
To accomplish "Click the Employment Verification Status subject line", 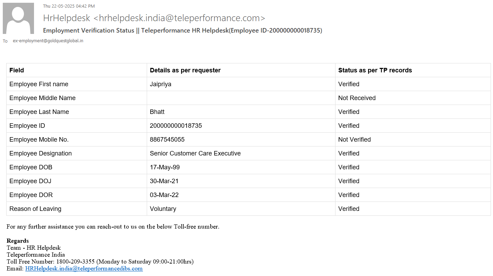I will 182,30.
